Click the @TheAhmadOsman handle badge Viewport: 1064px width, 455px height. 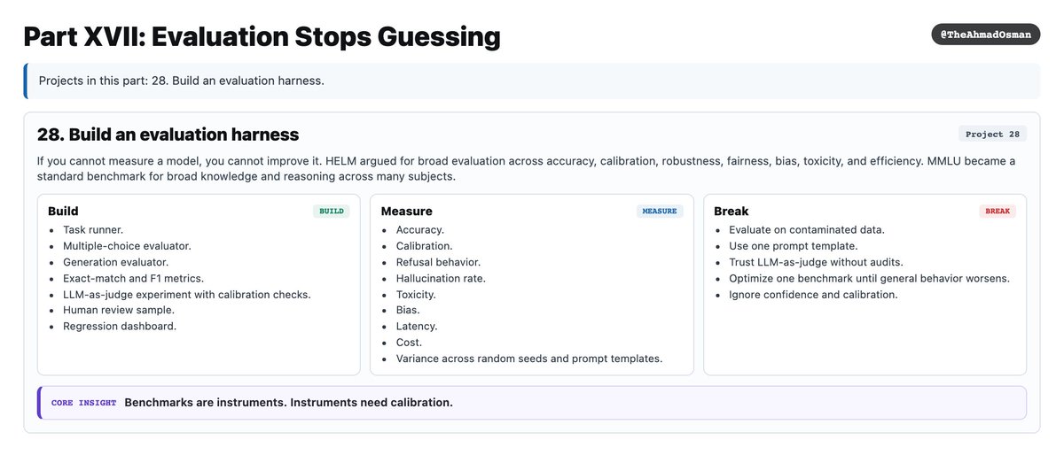(x=985, y=34)
